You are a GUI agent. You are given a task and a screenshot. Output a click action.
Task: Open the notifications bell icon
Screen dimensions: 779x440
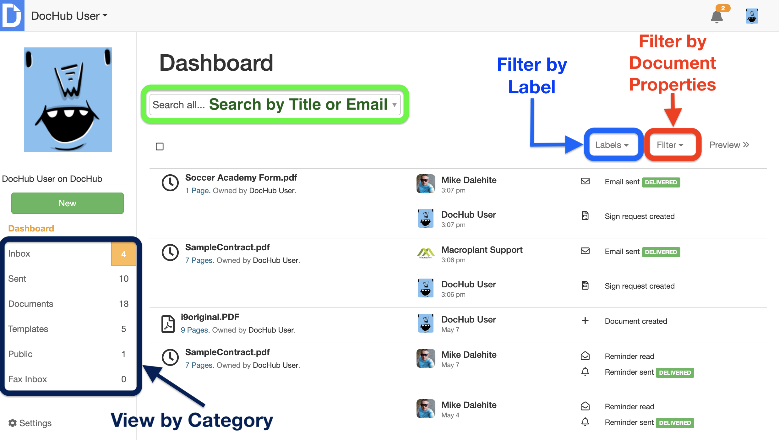coord(717,16)
